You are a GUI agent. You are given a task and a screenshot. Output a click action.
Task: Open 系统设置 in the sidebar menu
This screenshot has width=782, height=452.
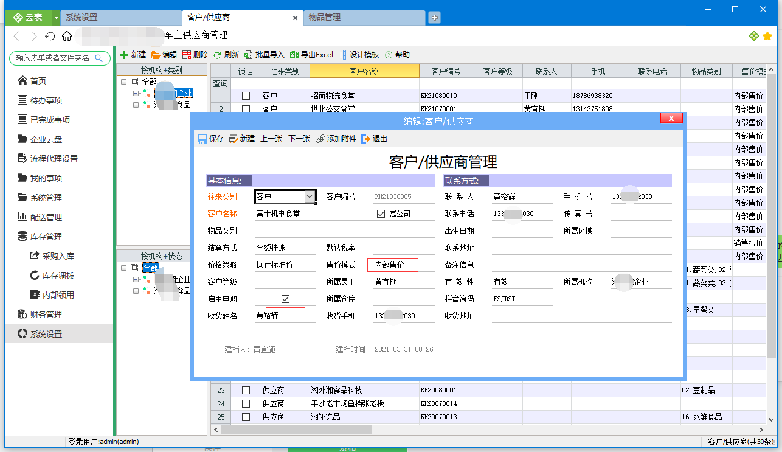[58, 334]
